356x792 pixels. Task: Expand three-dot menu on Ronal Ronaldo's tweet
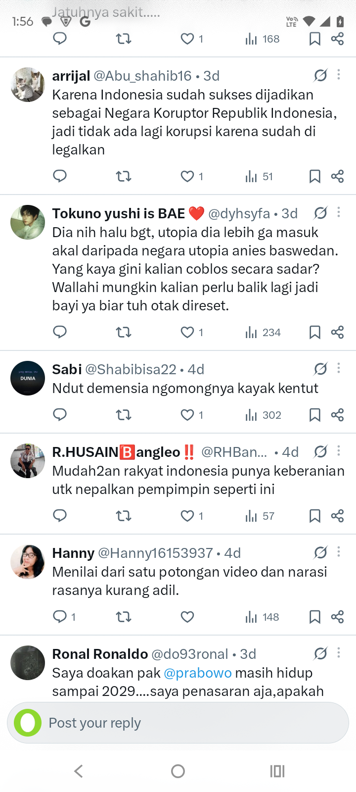point(339,653)
